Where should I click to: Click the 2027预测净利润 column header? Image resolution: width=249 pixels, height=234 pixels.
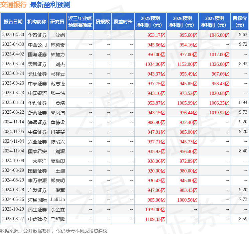click(215, 22)
